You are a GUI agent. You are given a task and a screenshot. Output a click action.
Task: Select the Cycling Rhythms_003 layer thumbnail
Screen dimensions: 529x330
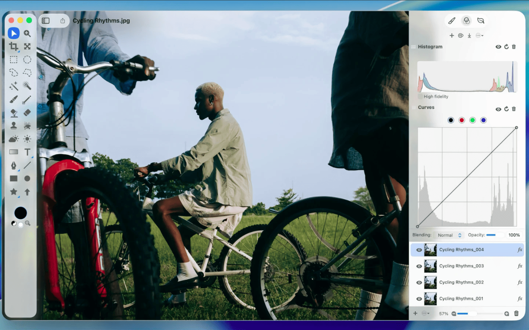point(430,266)
